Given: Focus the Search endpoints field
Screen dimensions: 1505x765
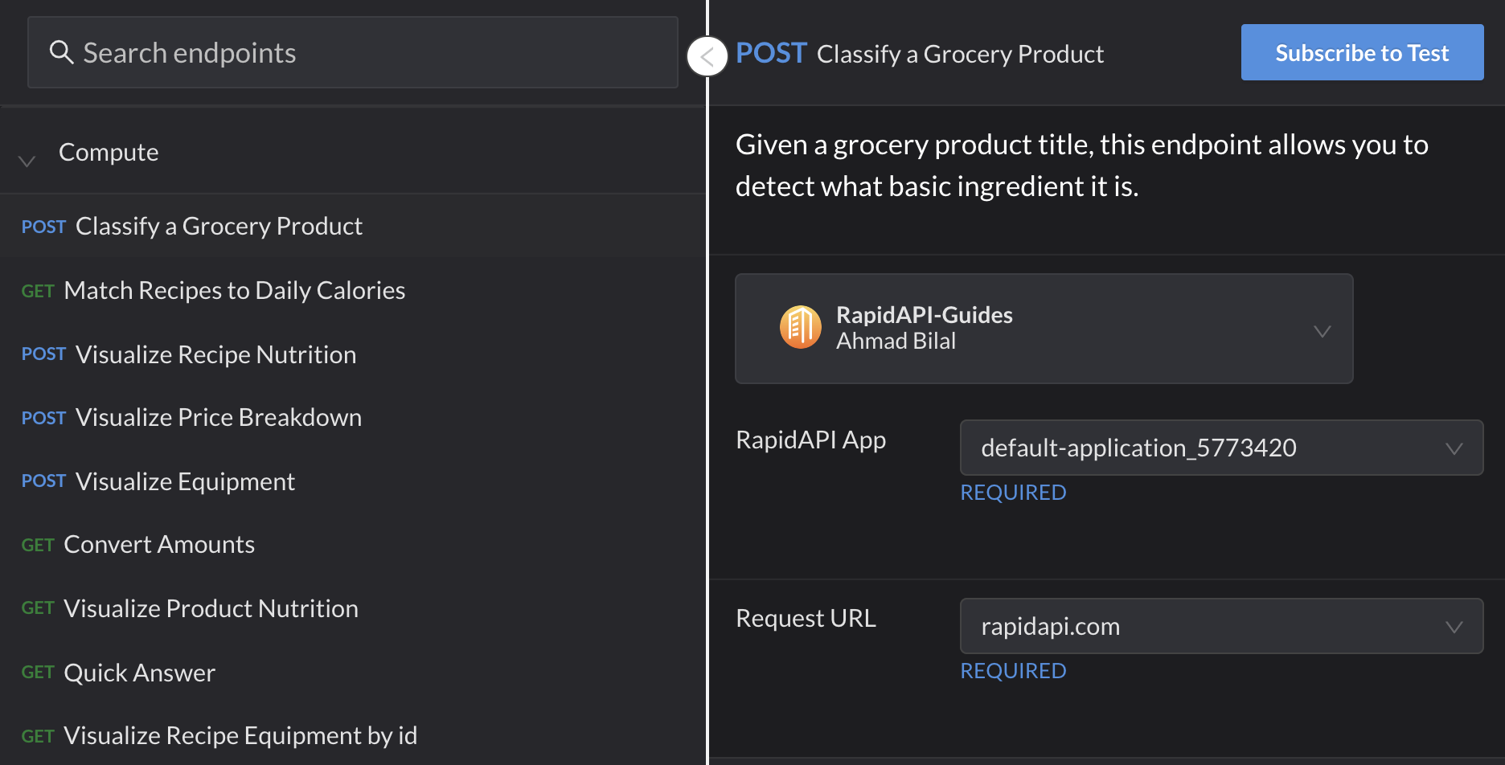Looking at the screenshot, I should coord(353,52).
